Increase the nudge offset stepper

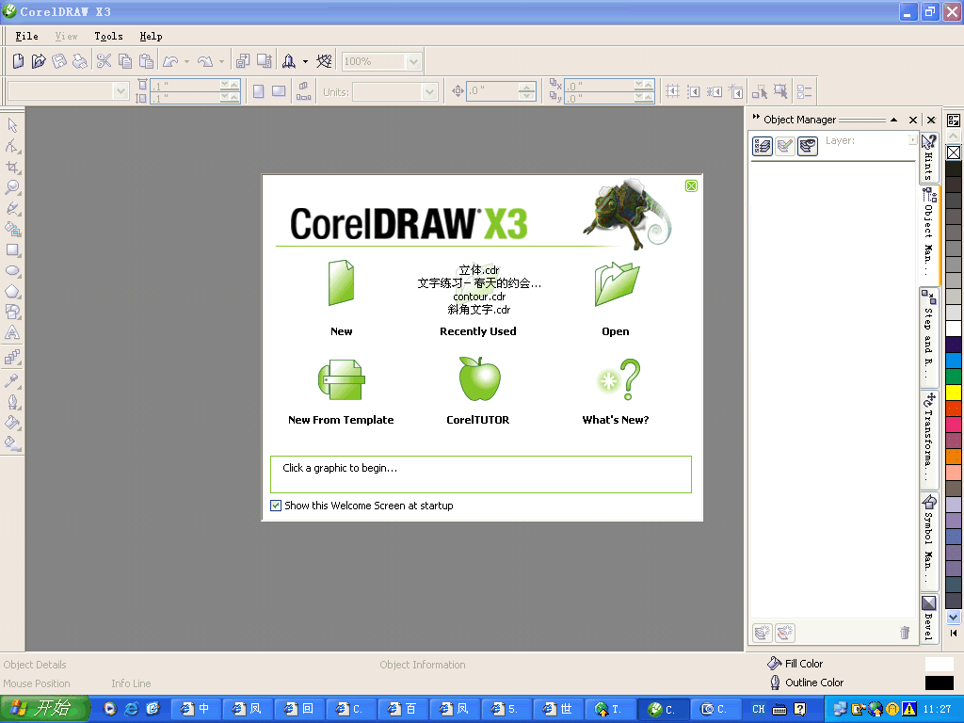click(x=527, y=88)
